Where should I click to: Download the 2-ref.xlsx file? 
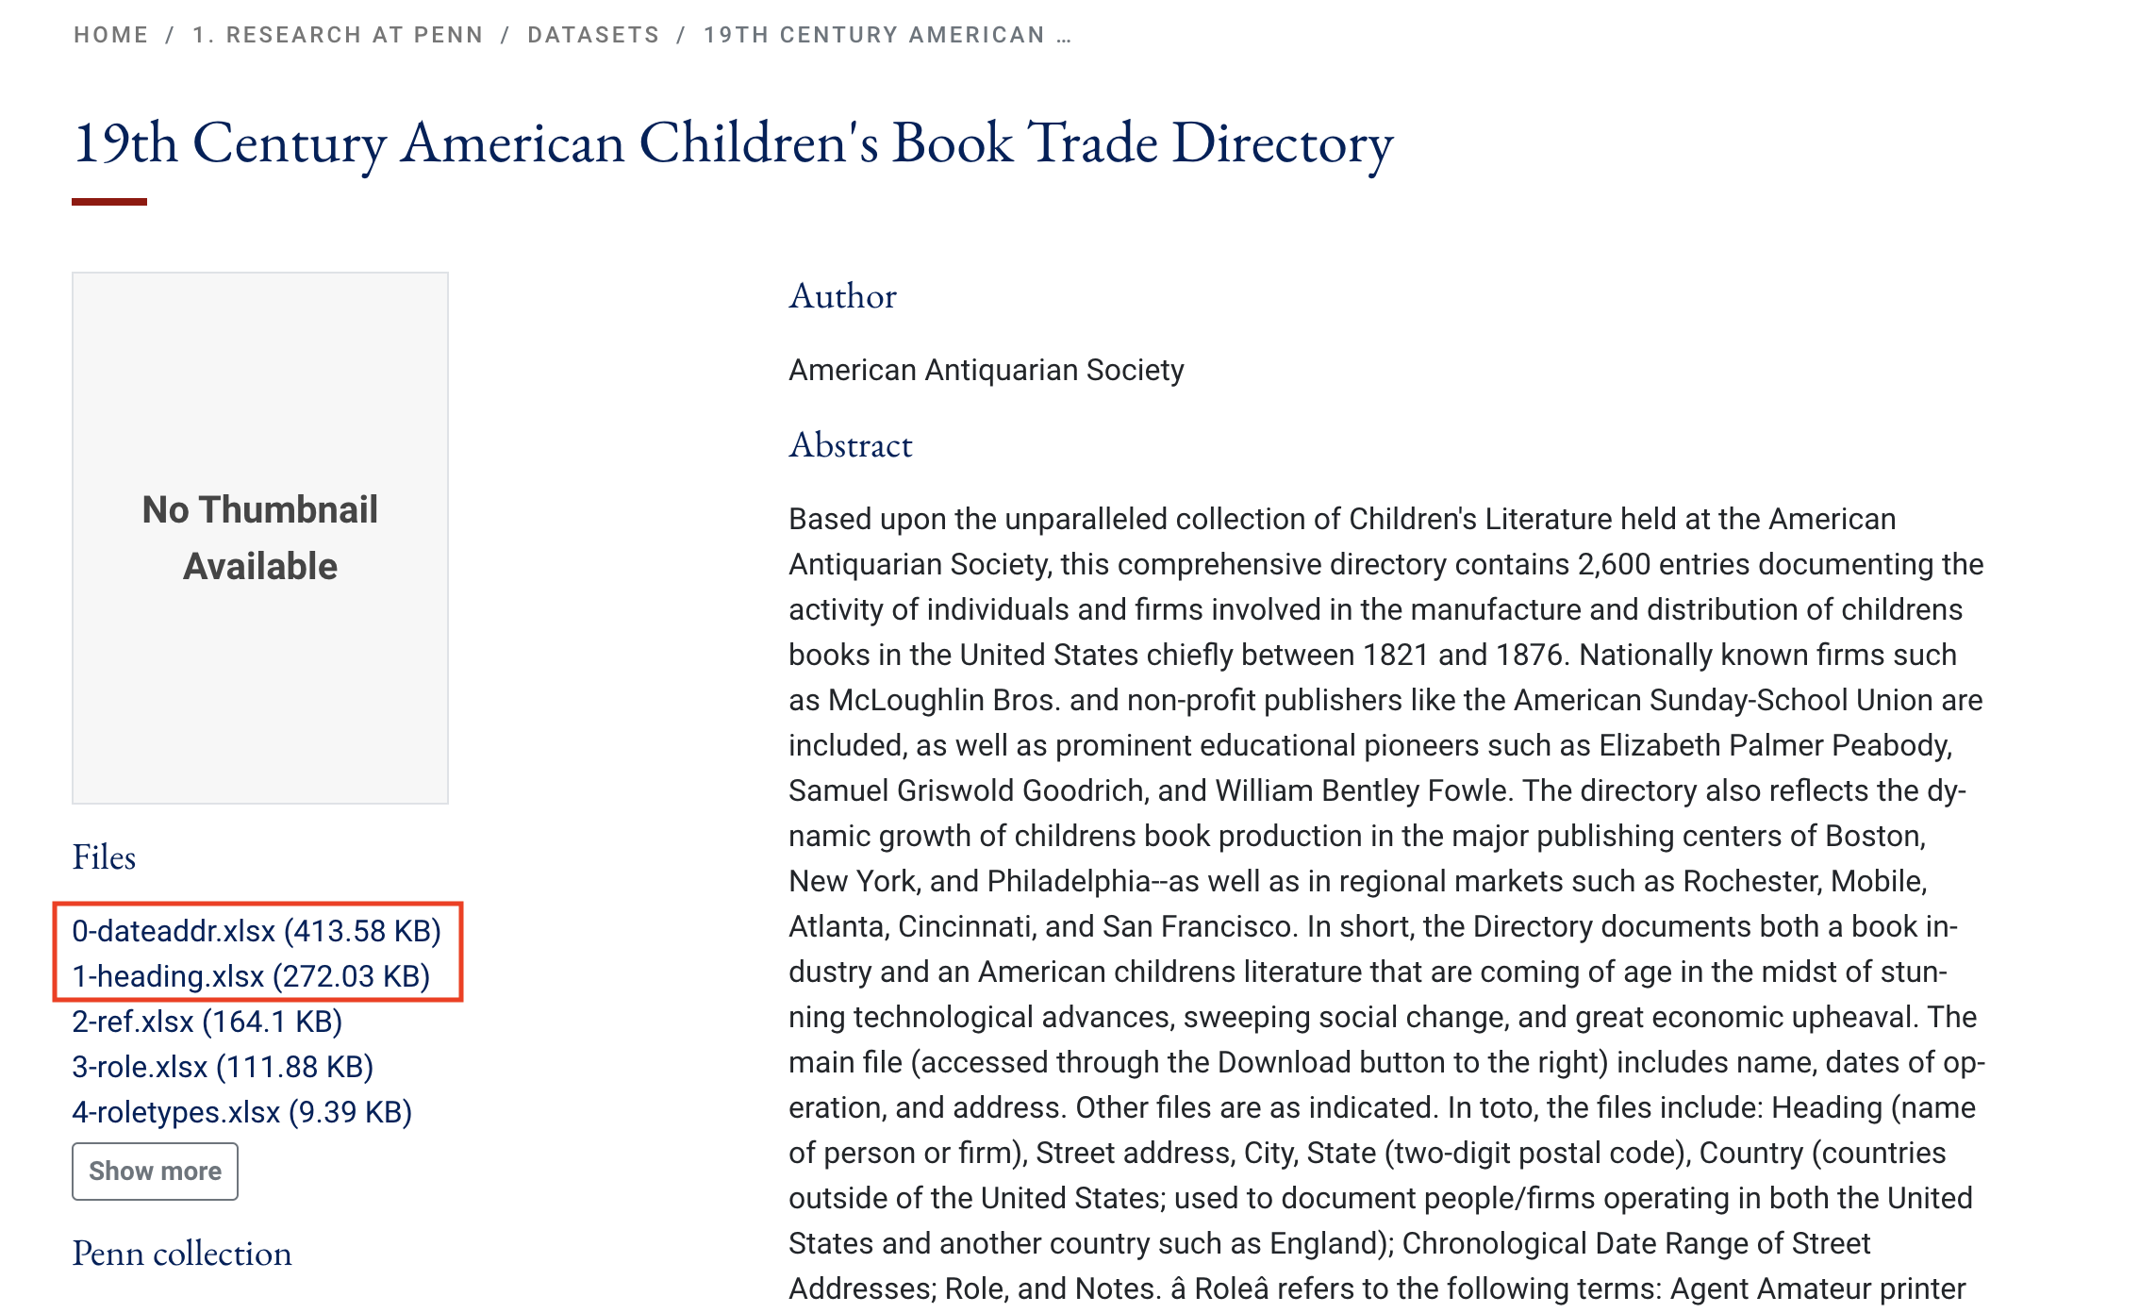click(x=207, y=1022)
